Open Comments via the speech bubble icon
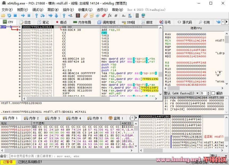 92,16
